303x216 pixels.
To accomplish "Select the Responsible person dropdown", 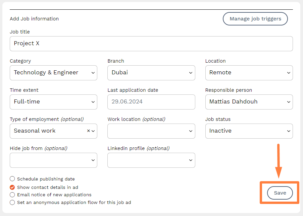I will point(249,102).
